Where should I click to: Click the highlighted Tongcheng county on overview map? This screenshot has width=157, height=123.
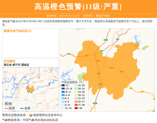[30, 89]
